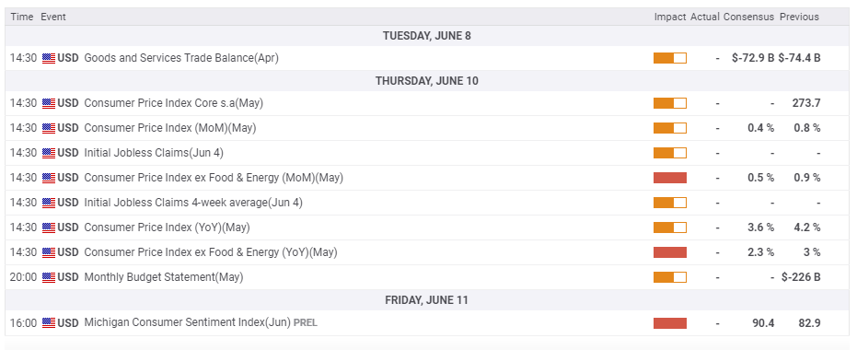This screenshot has width=857, height=350.
Task: Click the orange impact bar for Initial Jobless Claims(Jun 4)
Action: click(670, 153)
